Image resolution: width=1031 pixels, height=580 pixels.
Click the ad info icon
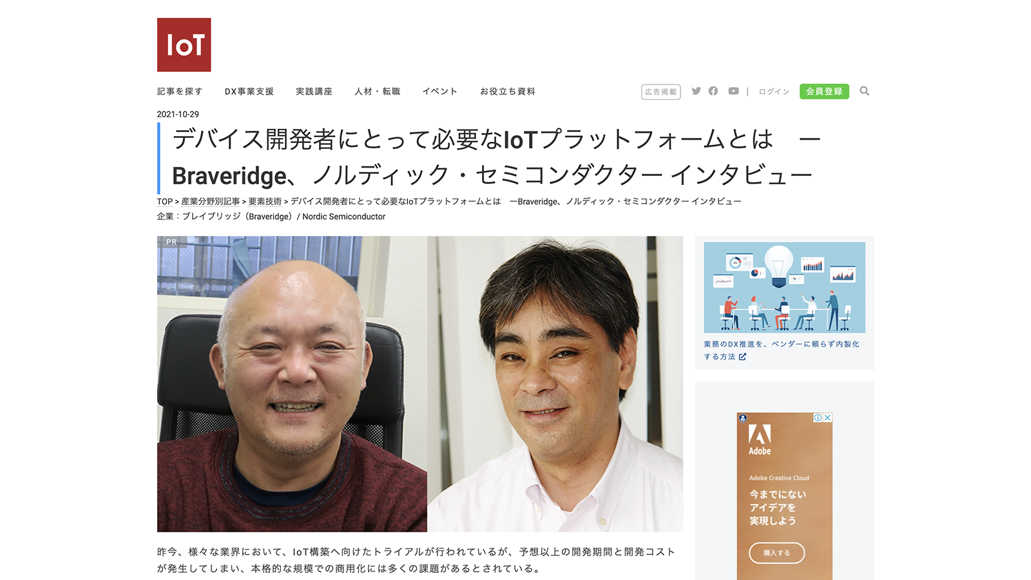click(x=818, y=418)
